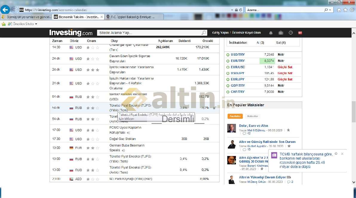
Task: Open Merkez Bankası Rezervleri (USD) event
Action: (x=128, y=97)
